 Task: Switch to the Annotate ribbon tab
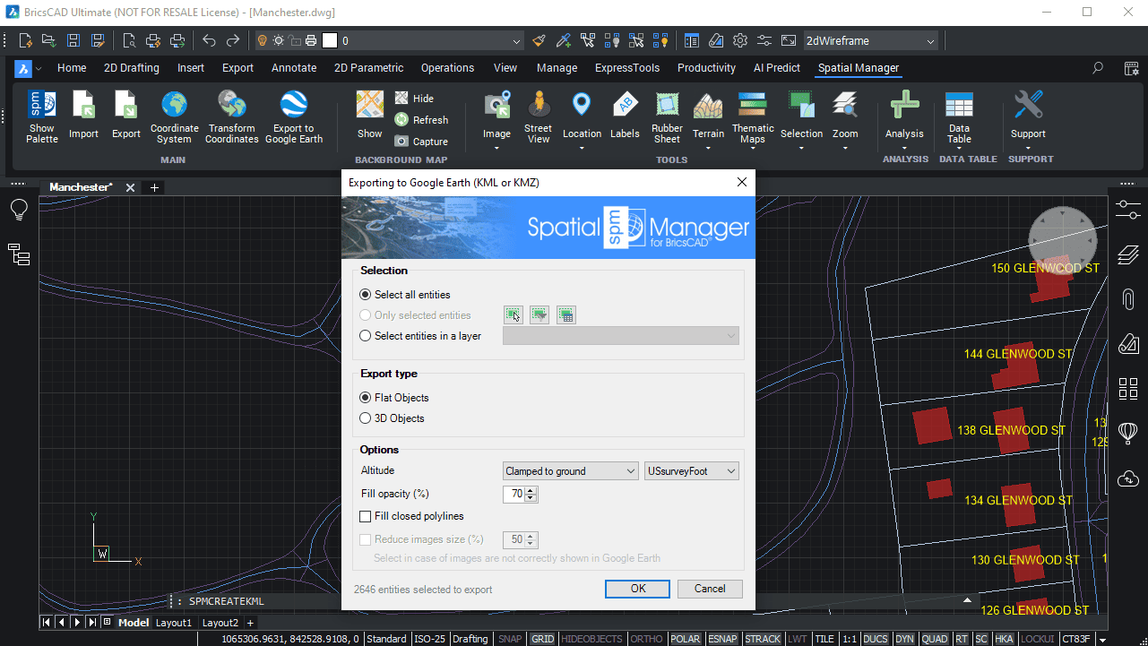tap(294, 68)
